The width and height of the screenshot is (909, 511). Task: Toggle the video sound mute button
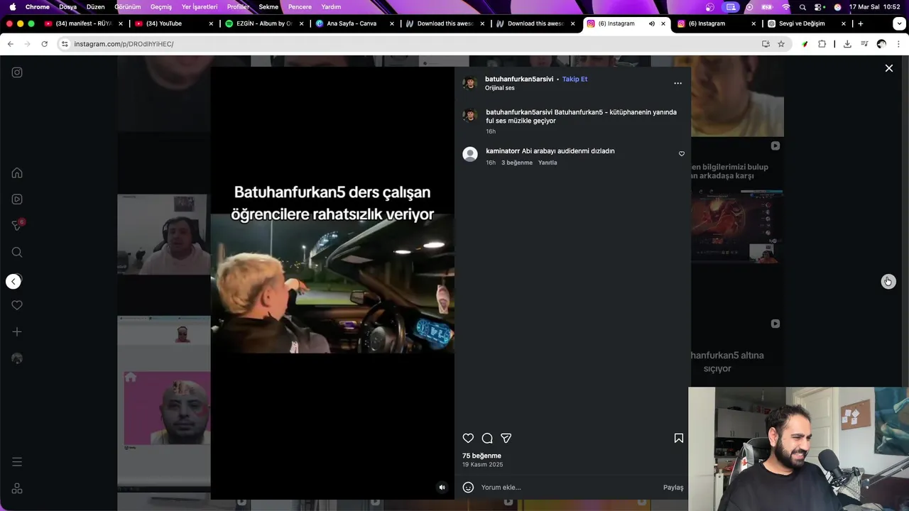[x=442, y=488]
